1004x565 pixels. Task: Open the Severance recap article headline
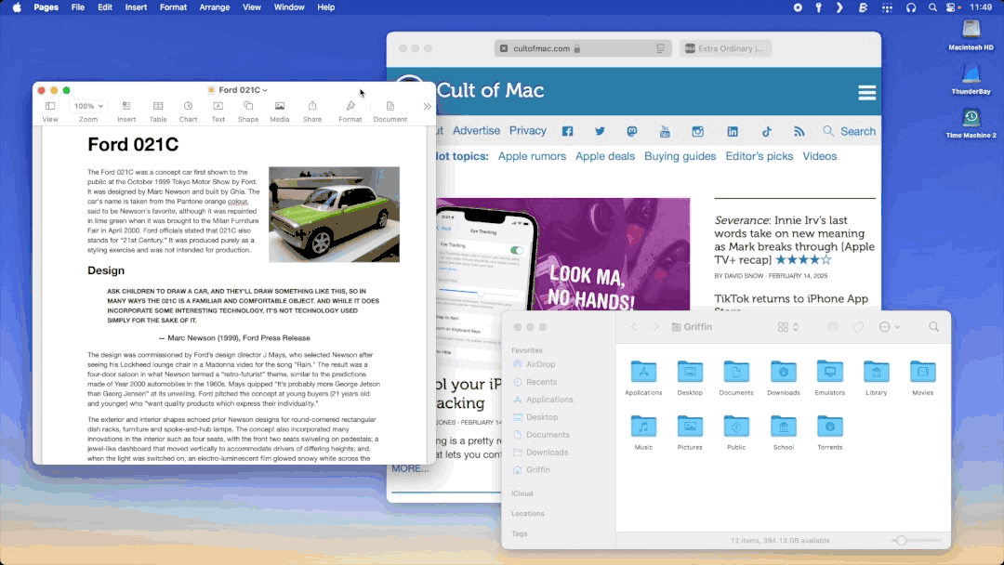click(x=795, y=240)
